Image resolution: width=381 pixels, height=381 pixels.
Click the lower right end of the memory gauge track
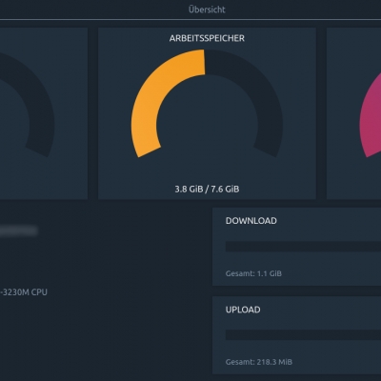coord(265,151)
